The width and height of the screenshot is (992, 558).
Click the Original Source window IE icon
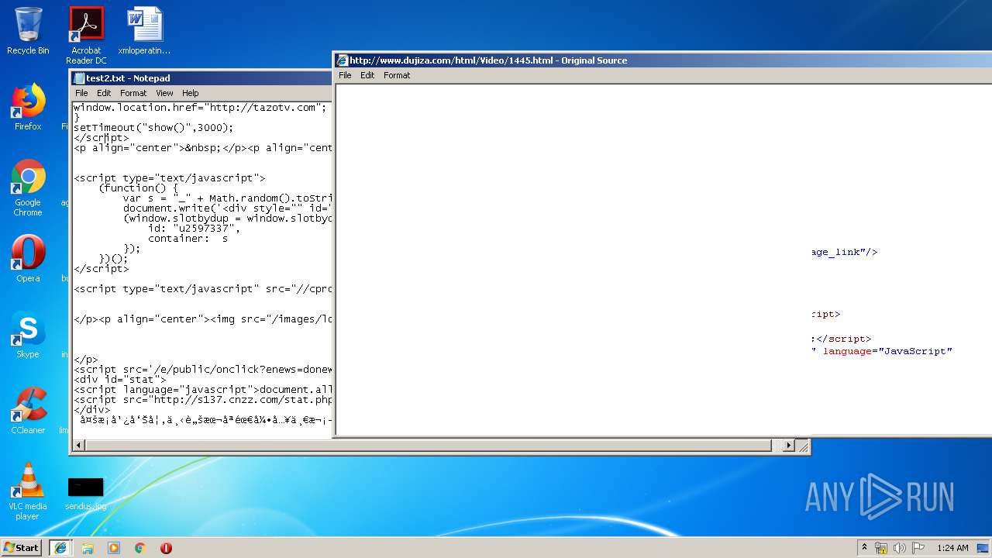(342, 60)
